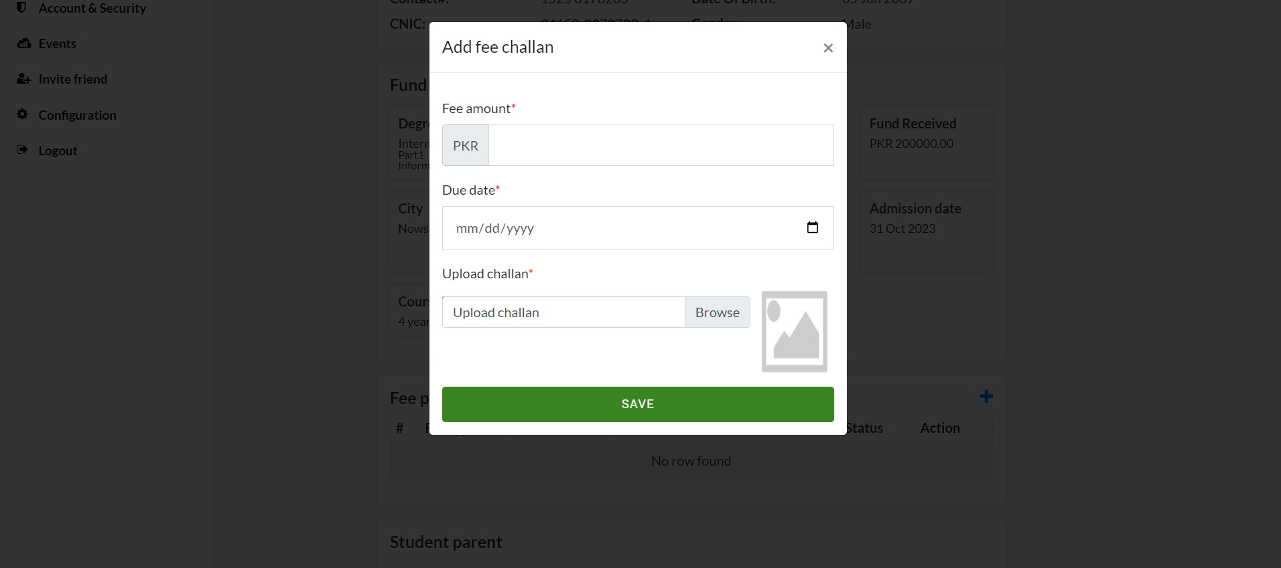Open the Account & Security menu item

point(92,8)
